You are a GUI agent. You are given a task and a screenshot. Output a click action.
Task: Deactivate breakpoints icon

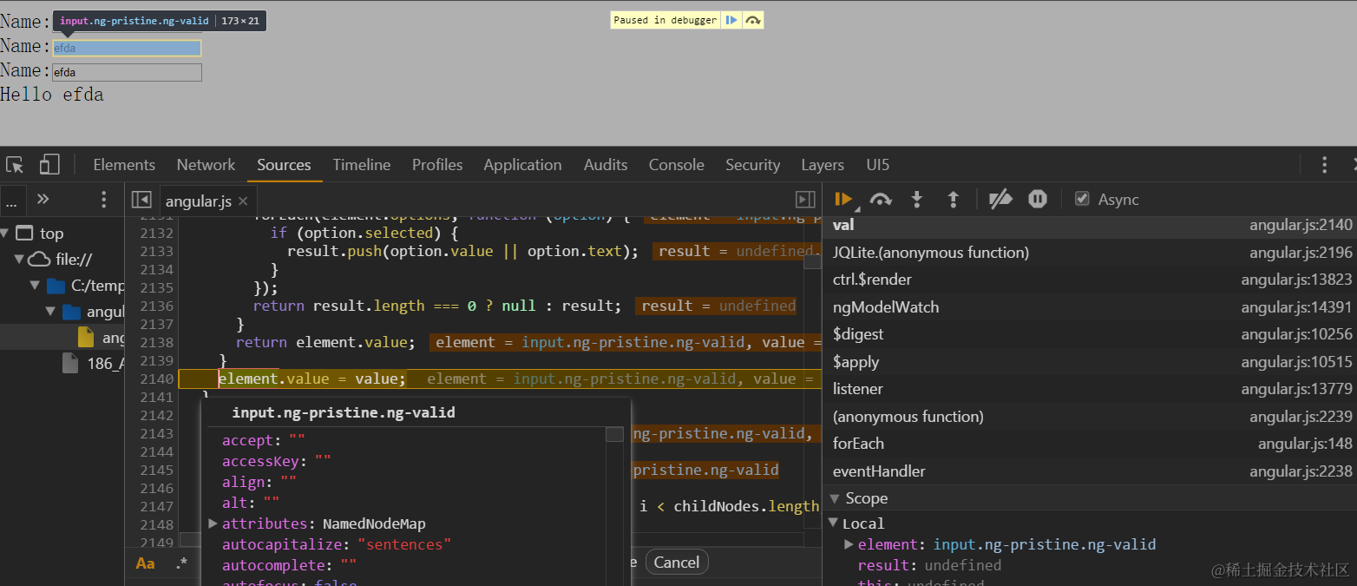(1000, 199)
